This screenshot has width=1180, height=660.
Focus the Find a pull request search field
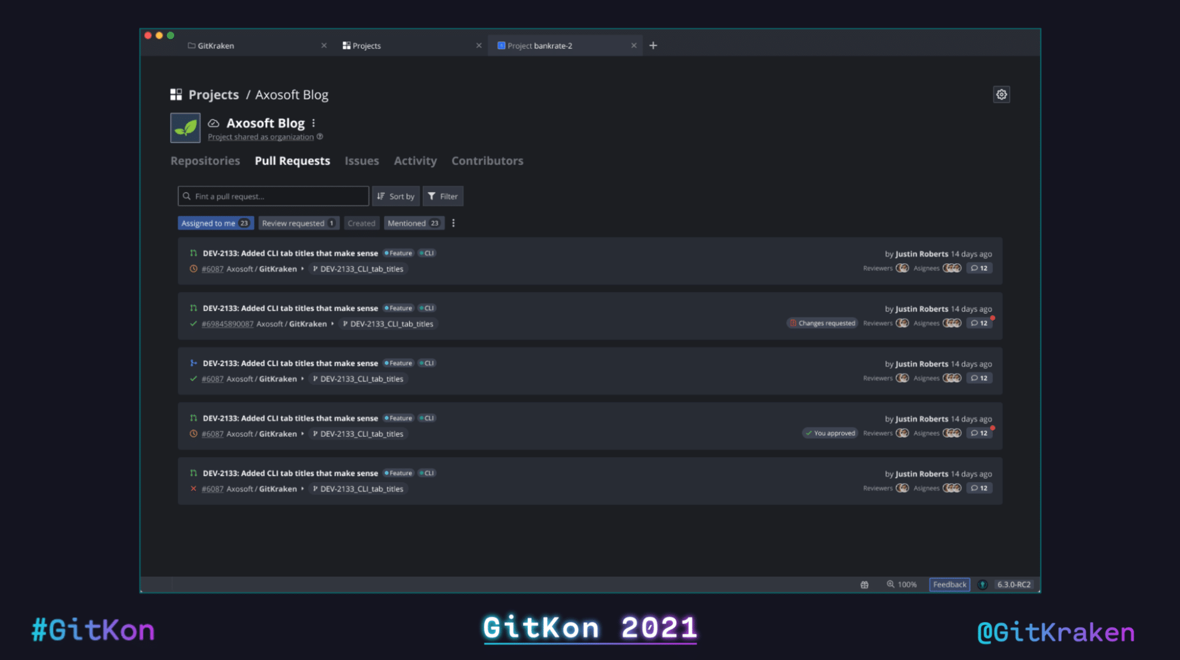(x=273, y=196)
